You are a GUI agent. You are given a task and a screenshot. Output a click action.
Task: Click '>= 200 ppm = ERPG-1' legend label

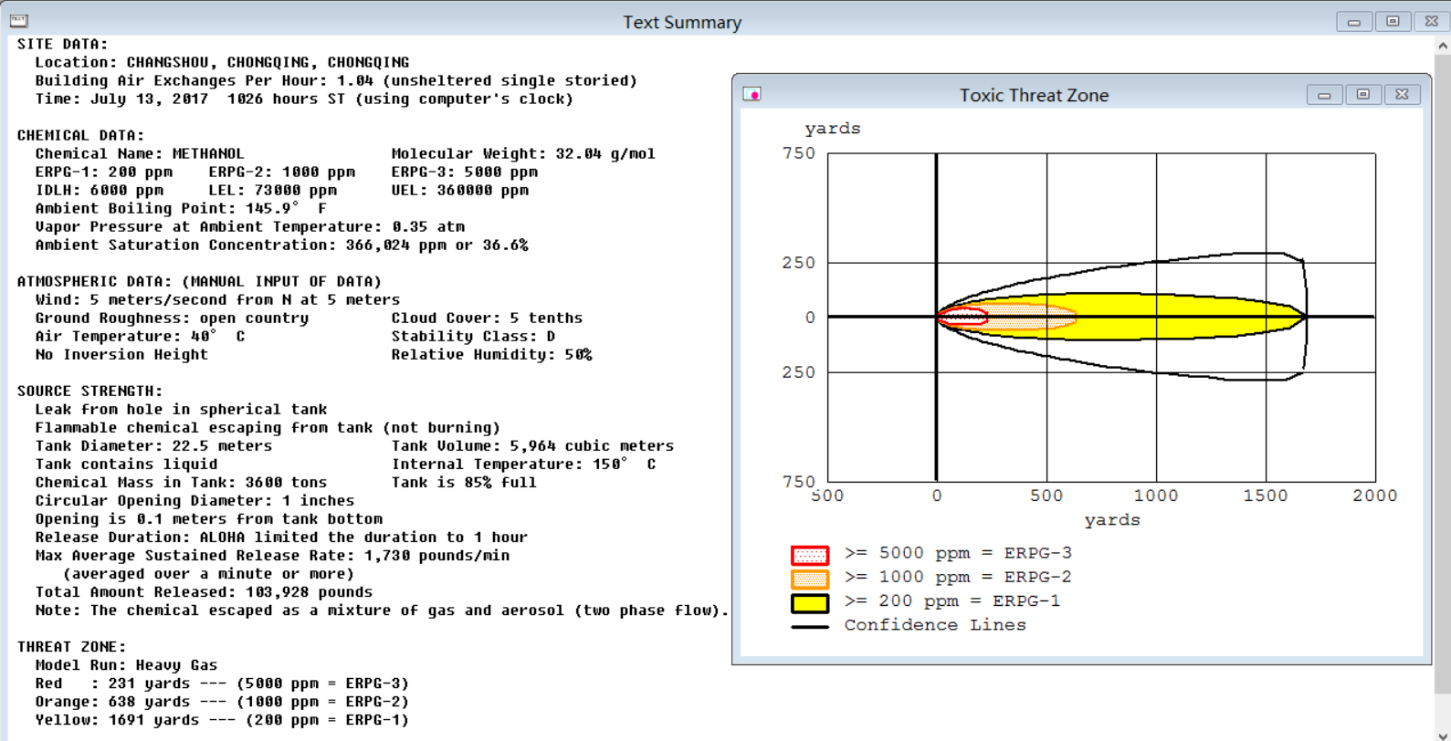point(952,600)
